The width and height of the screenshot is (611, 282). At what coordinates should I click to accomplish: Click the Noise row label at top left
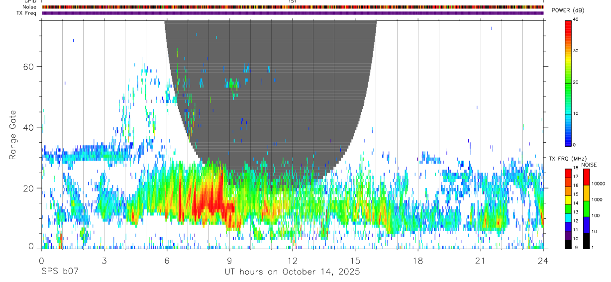point(29,7)
